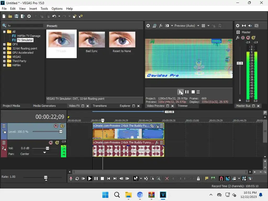Switch to Project Media tab
The height and width of the screenshot is (201, 268).
click(12, 106)
